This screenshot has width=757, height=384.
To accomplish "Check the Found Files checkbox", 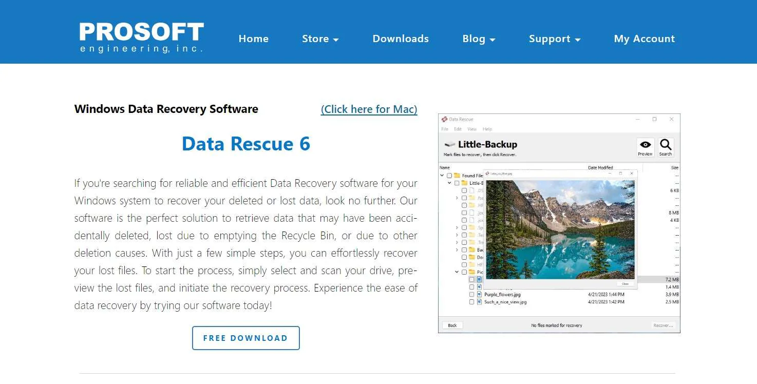I will click(x=449, y=176).
